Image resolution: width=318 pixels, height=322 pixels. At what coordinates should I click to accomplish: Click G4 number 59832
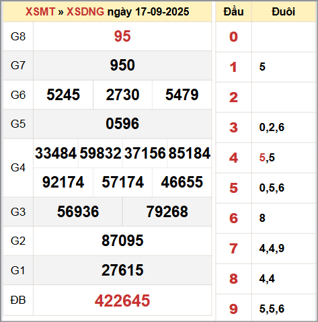pyautogui.click(x=100, y=153)
